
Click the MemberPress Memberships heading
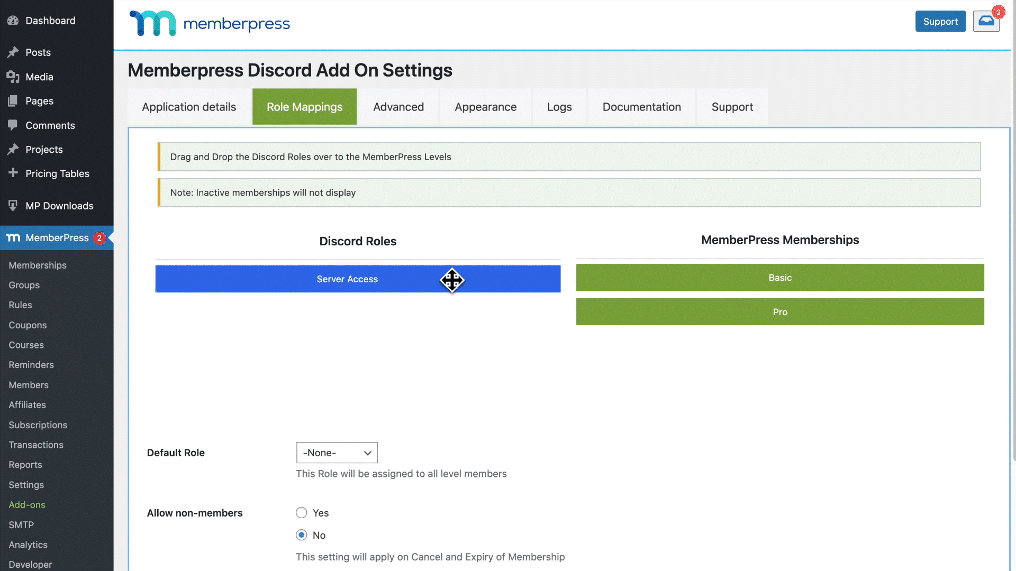tap(780, 240)
